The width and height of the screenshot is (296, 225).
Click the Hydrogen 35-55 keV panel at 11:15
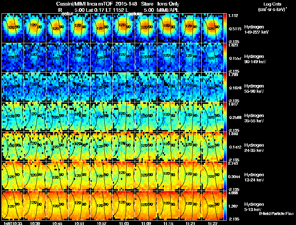(168, 117)
